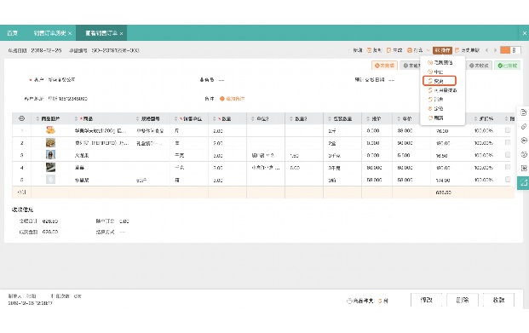529x333 pixels.
Task: Click the order number SO-20181226-003
Action: pyautogui.click(x=115, y=50)
